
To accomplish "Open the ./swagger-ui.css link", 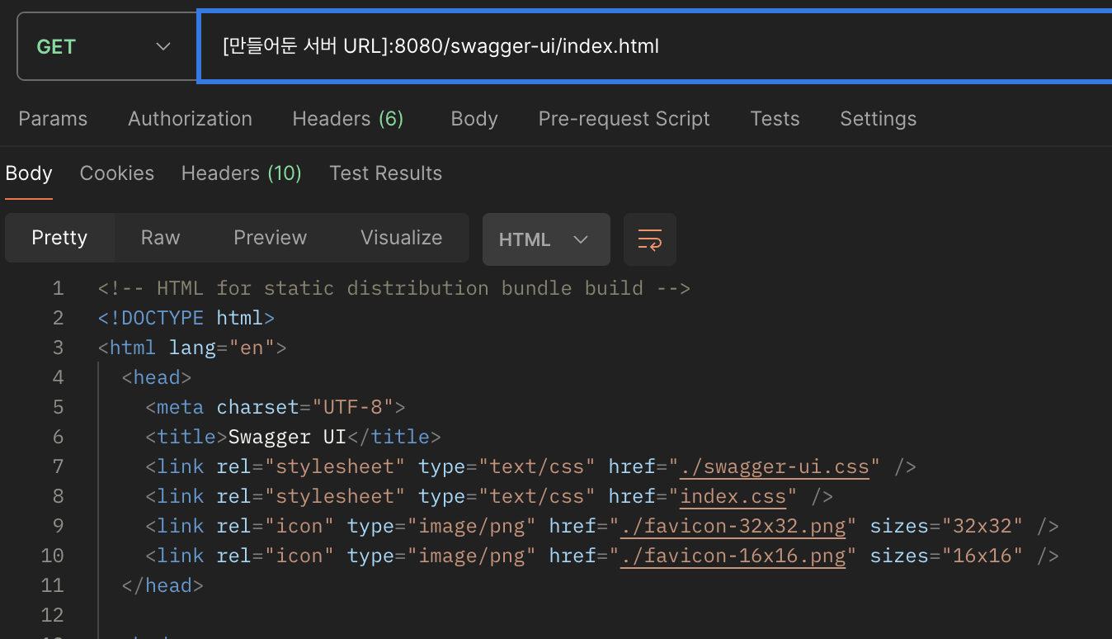I will 775,467.
